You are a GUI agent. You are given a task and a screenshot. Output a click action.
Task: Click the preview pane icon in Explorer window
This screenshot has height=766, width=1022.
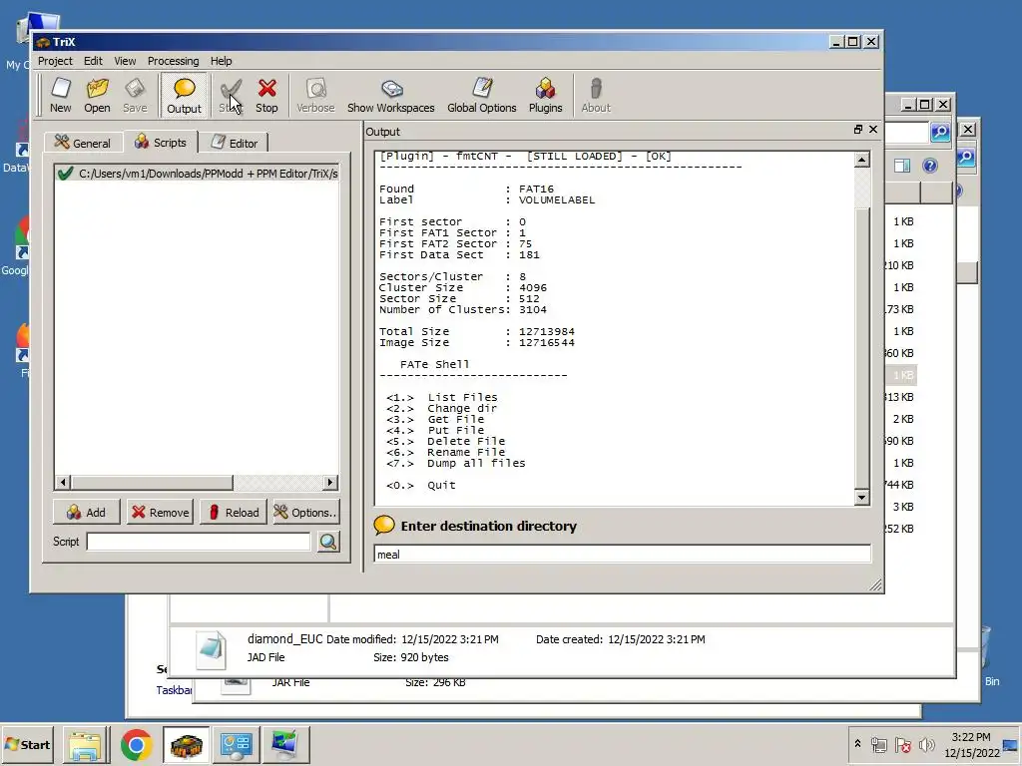pyautogui.click(x=902, y=166)
